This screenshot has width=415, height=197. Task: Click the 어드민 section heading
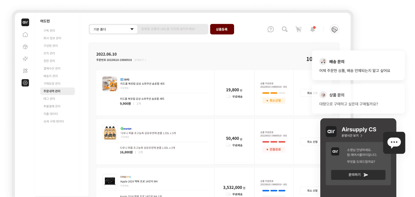tap(45, 21)
